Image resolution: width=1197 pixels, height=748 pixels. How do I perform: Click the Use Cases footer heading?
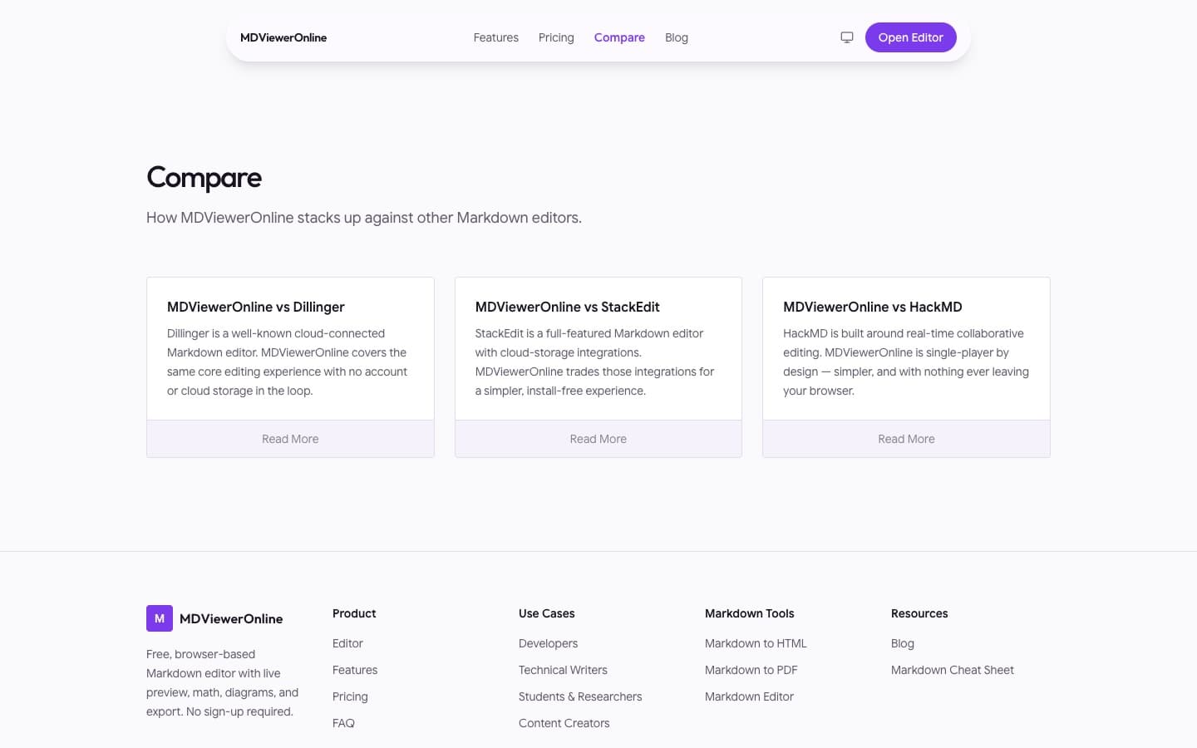[x=547, y=613]
